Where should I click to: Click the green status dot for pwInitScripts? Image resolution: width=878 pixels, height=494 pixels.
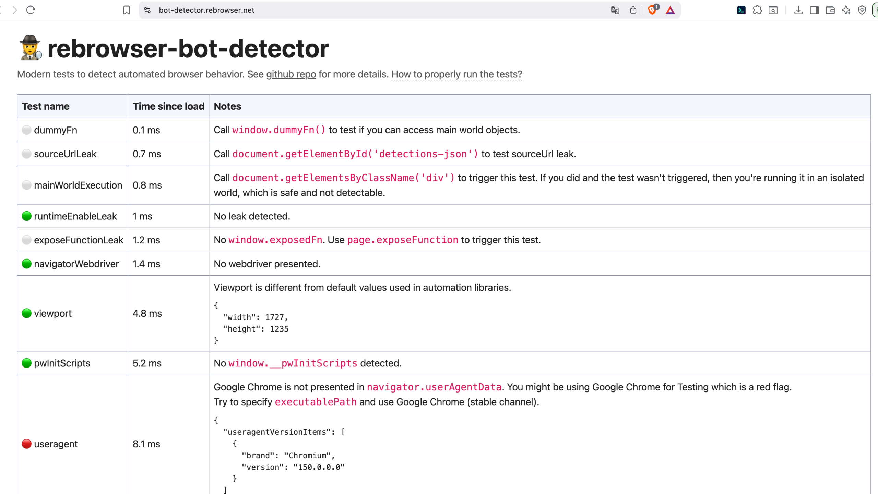pos(27,363)
